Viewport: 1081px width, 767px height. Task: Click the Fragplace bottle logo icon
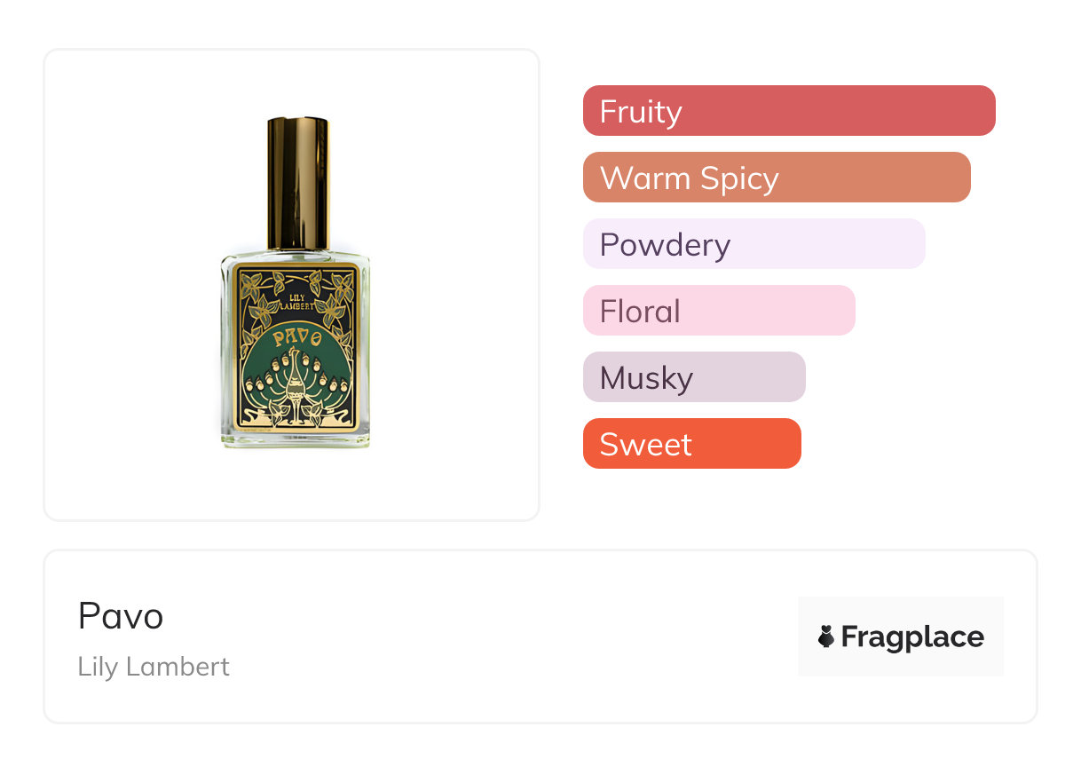(826, 637)
